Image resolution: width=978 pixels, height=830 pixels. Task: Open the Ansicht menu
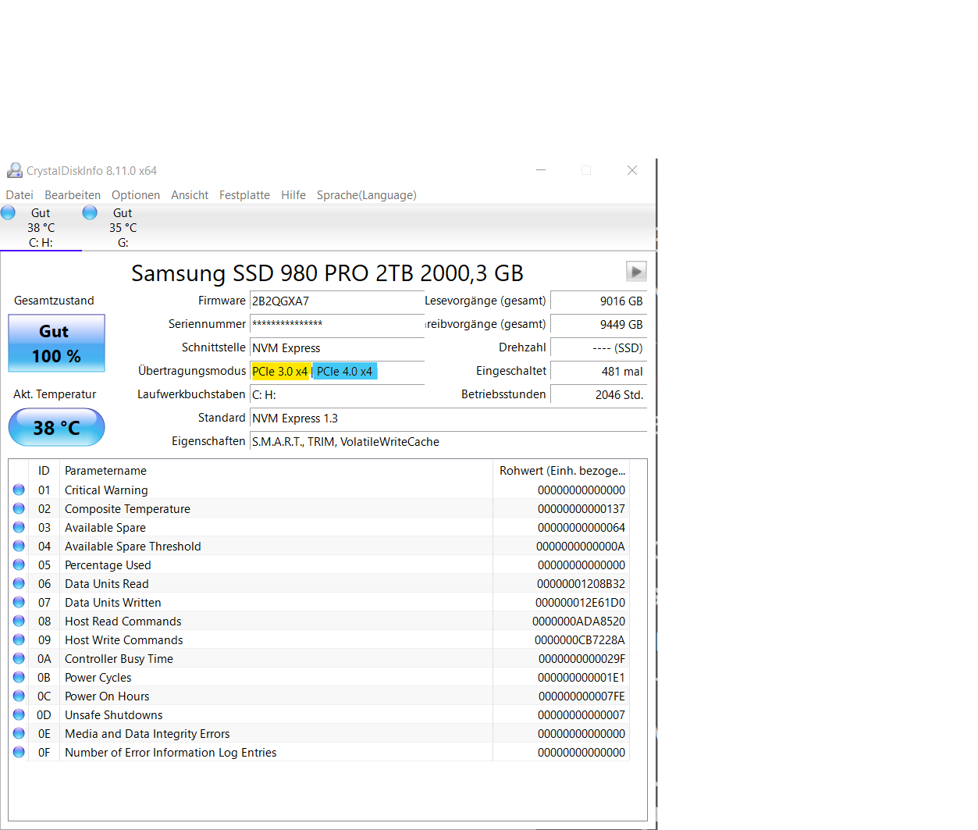coord(190,195)
